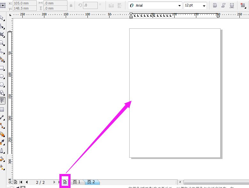The image size is (249, 188).
Task: Switch to the 页 2 page tab
Action: (91, 182)
